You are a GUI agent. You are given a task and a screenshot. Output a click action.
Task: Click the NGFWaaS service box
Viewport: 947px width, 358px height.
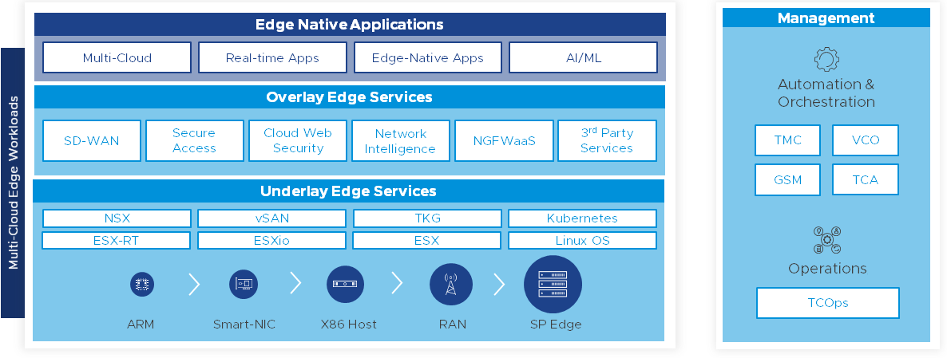click(505, 140)
